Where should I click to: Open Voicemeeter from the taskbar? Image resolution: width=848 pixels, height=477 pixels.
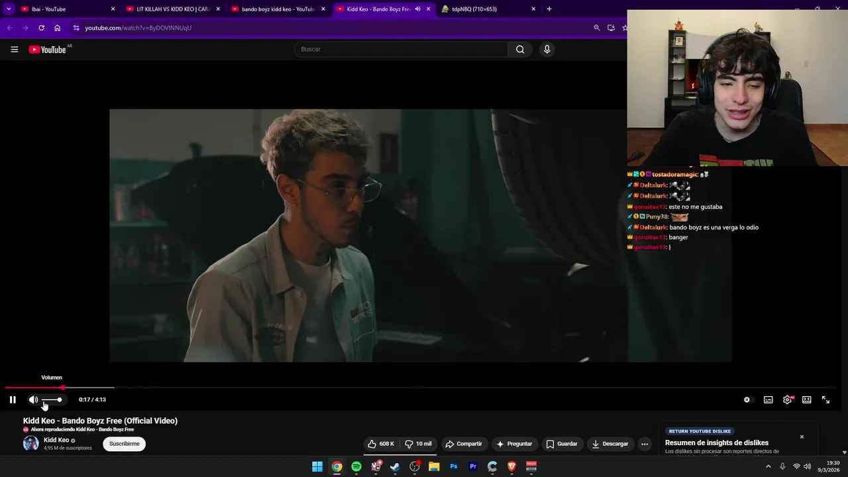(531, 466)
